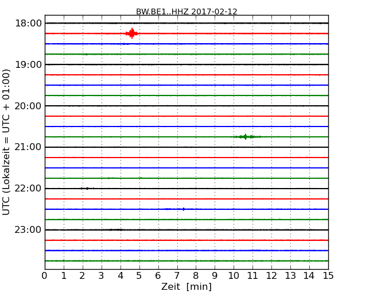The width and height of the screenshot is (373, 299).
Task: Click the plot title BW.BE1..HHZ 2017-02-12
Action: pos(187,11)
